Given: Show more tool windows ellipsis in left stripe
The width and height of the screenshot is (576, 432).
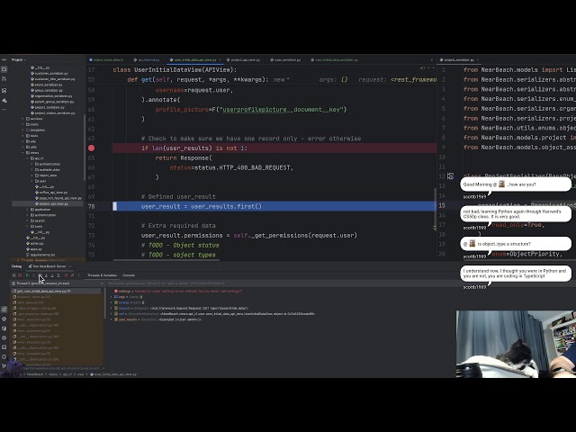Looking at the screenshot, I should [4, 110].
